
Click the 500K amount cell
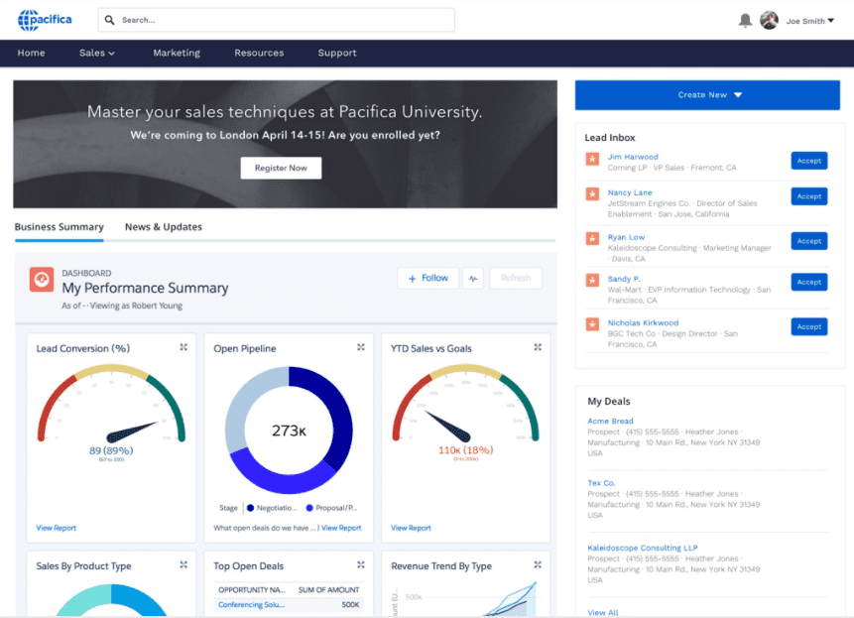(x=350, y=604)
